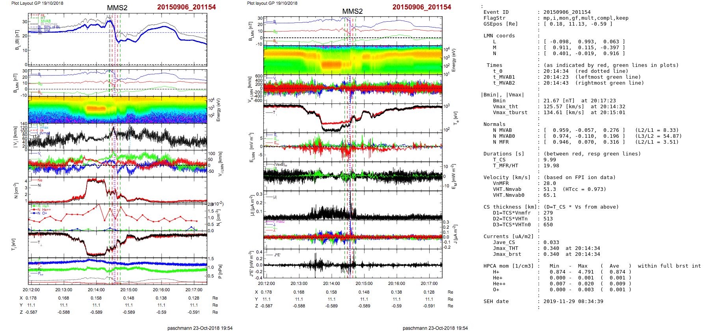Click 'paschmann 23-Oct-2018 19:54' footer under left plot
The image size is (711, 331).
[200, 328]
